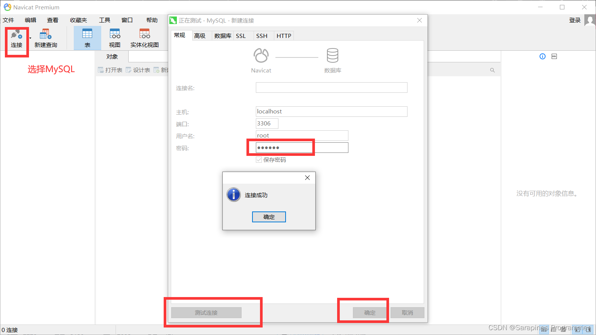596x335 pixels.
Task: Click the 密码 password field
Action: 302,148
